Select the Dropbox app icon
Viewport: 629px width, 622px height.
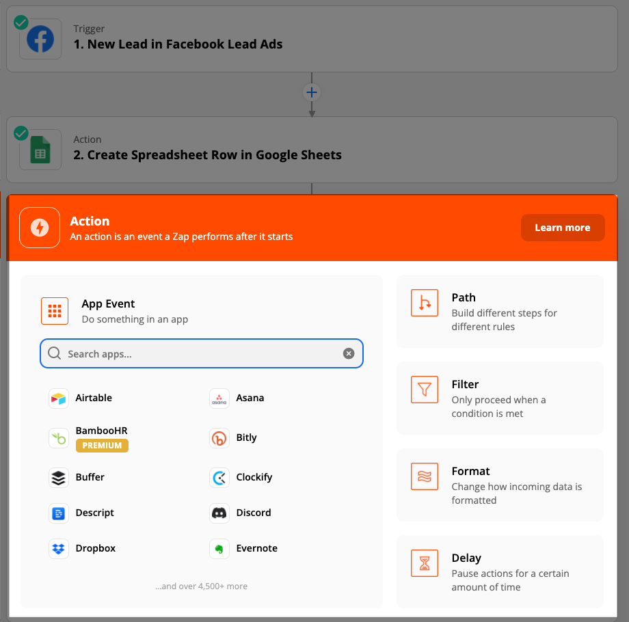(x=59, y=549)
